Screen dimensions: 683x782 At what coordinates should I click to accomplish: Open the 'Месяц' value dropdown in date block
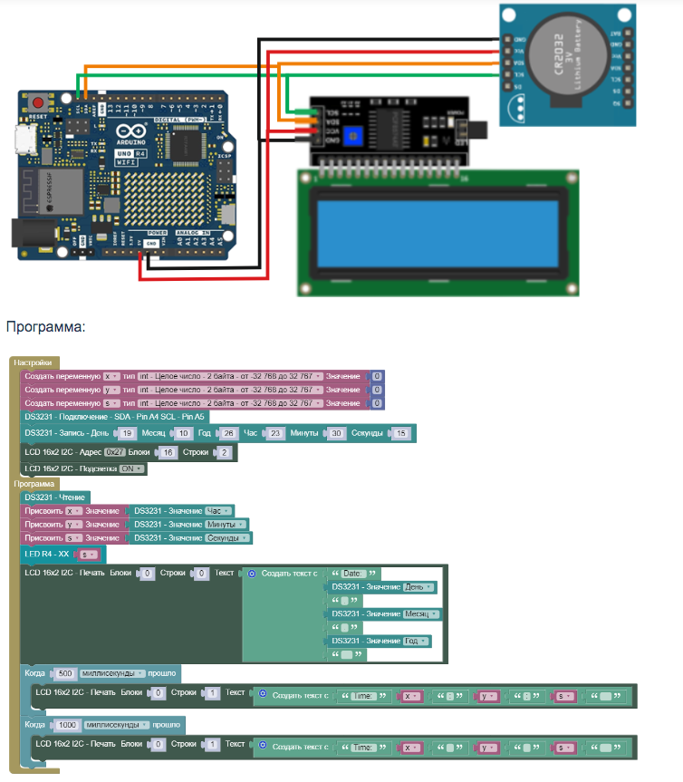[420, 613]
